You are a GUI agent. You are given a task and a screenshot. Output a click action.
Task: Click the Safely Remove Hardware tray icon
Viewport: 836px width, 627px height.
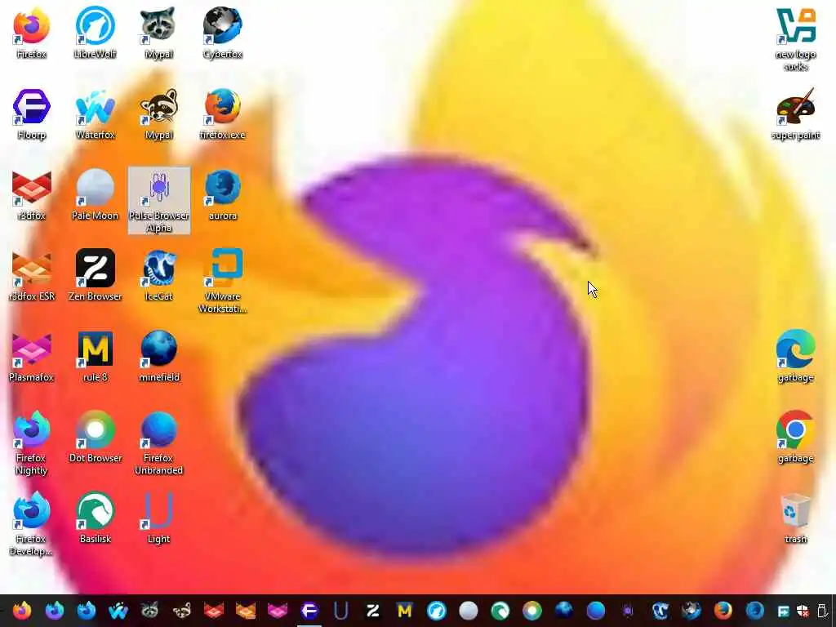(x=821, y=611)
